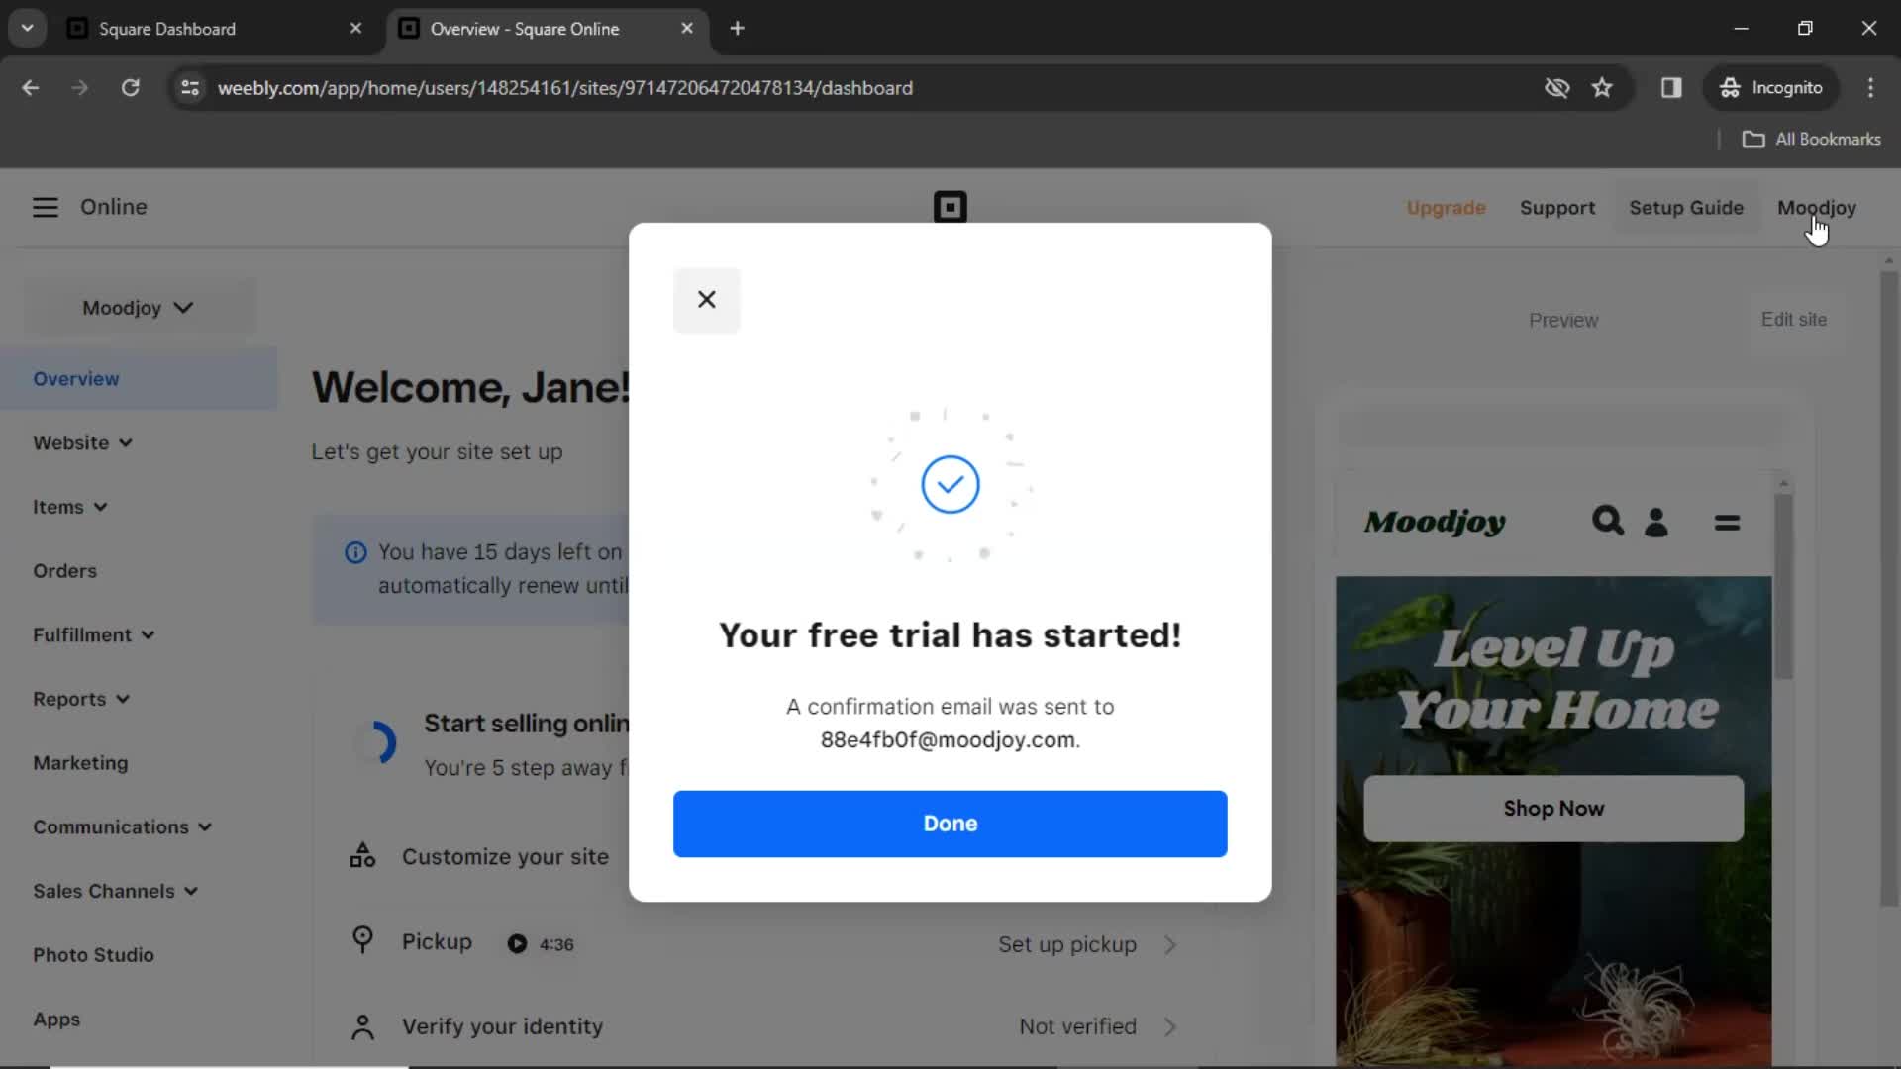The height and width of the screenshot is (1069, 1901).
Task: Toggle the Incognito mode indicator
Action: point(1771,87)
